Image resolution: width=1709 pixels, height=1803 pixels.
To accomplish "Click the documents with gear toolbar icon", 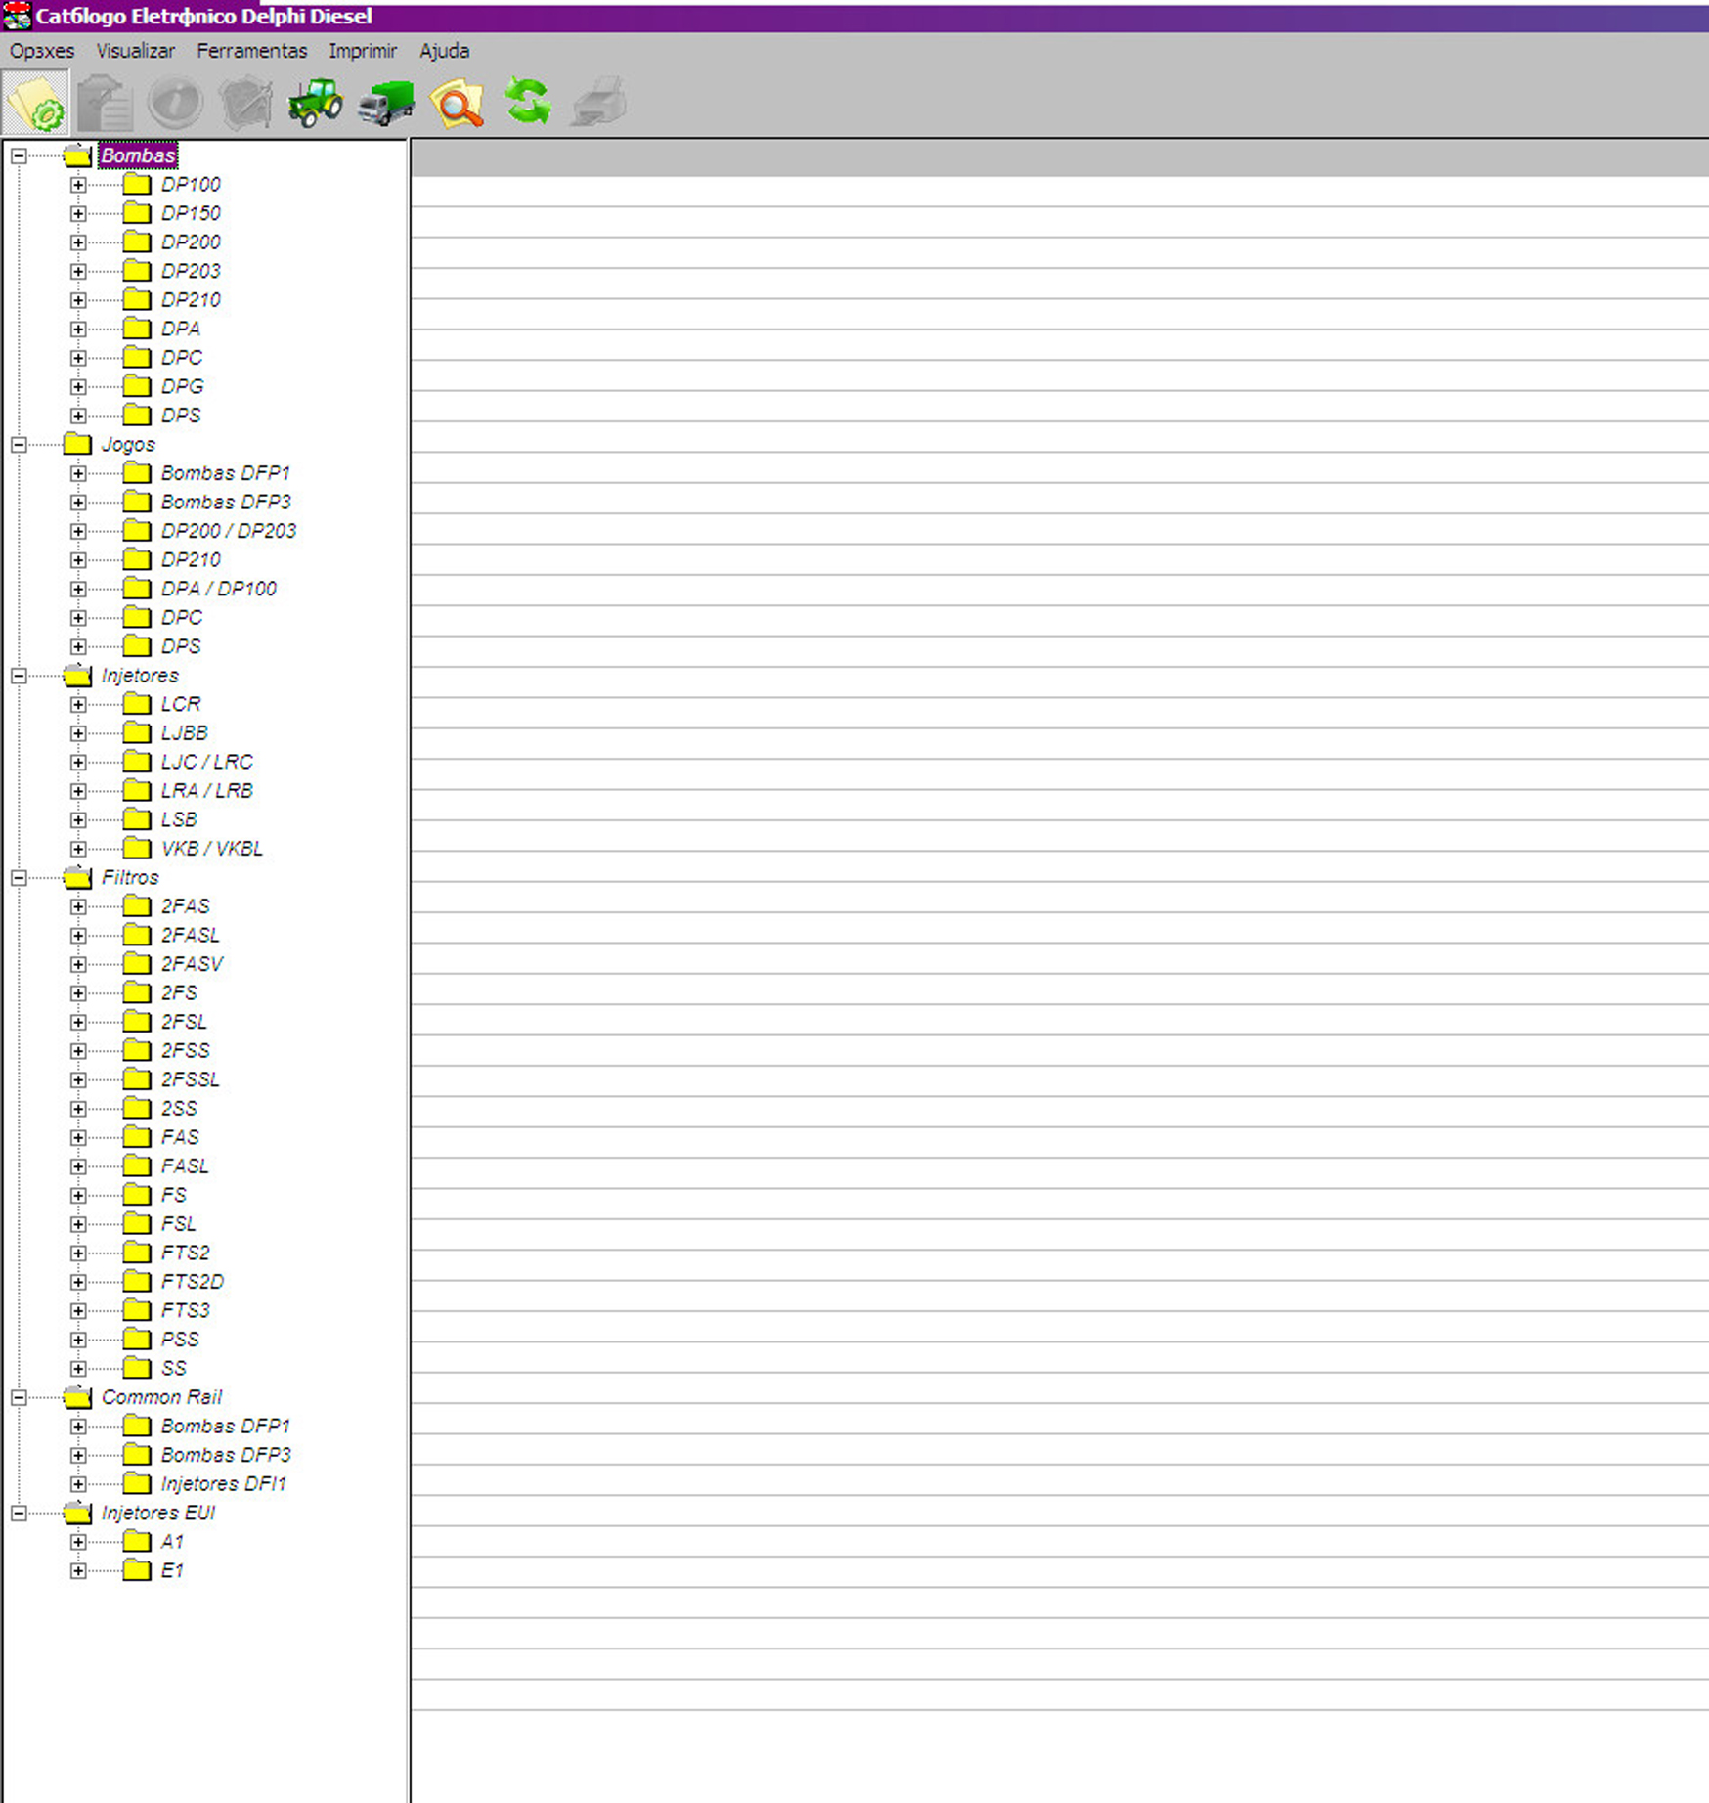I will 36,103.
